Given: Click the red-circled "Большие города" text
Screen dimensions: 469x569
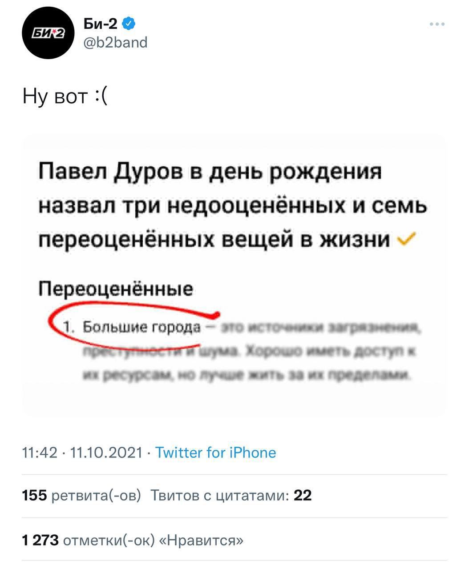Looking at the screenshot, I should [142, 328].
